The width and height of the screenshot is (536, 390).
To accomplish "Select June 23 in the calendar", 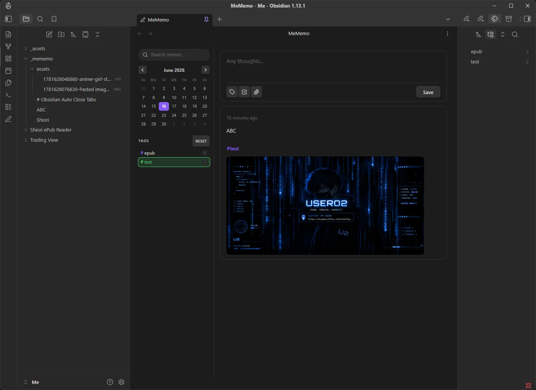I will pyautogui.click(x=164, y=115).
